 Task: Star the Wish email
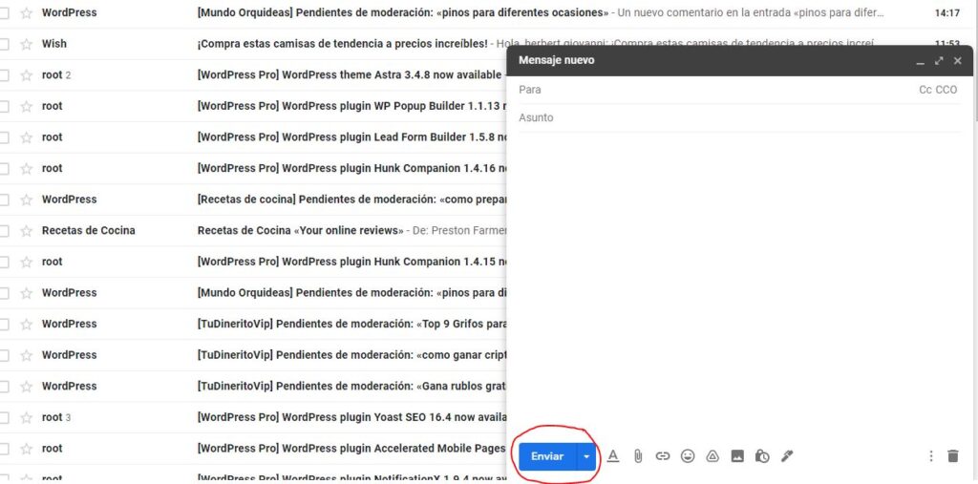26,44
